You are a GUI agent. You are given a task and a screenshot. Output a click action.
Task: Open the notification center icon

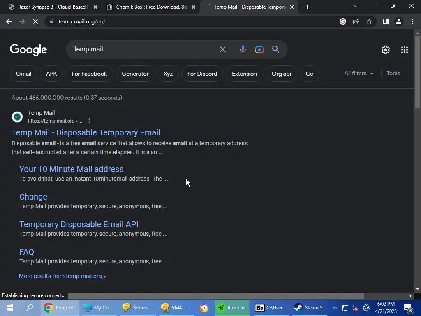click(x=408, y=308)
